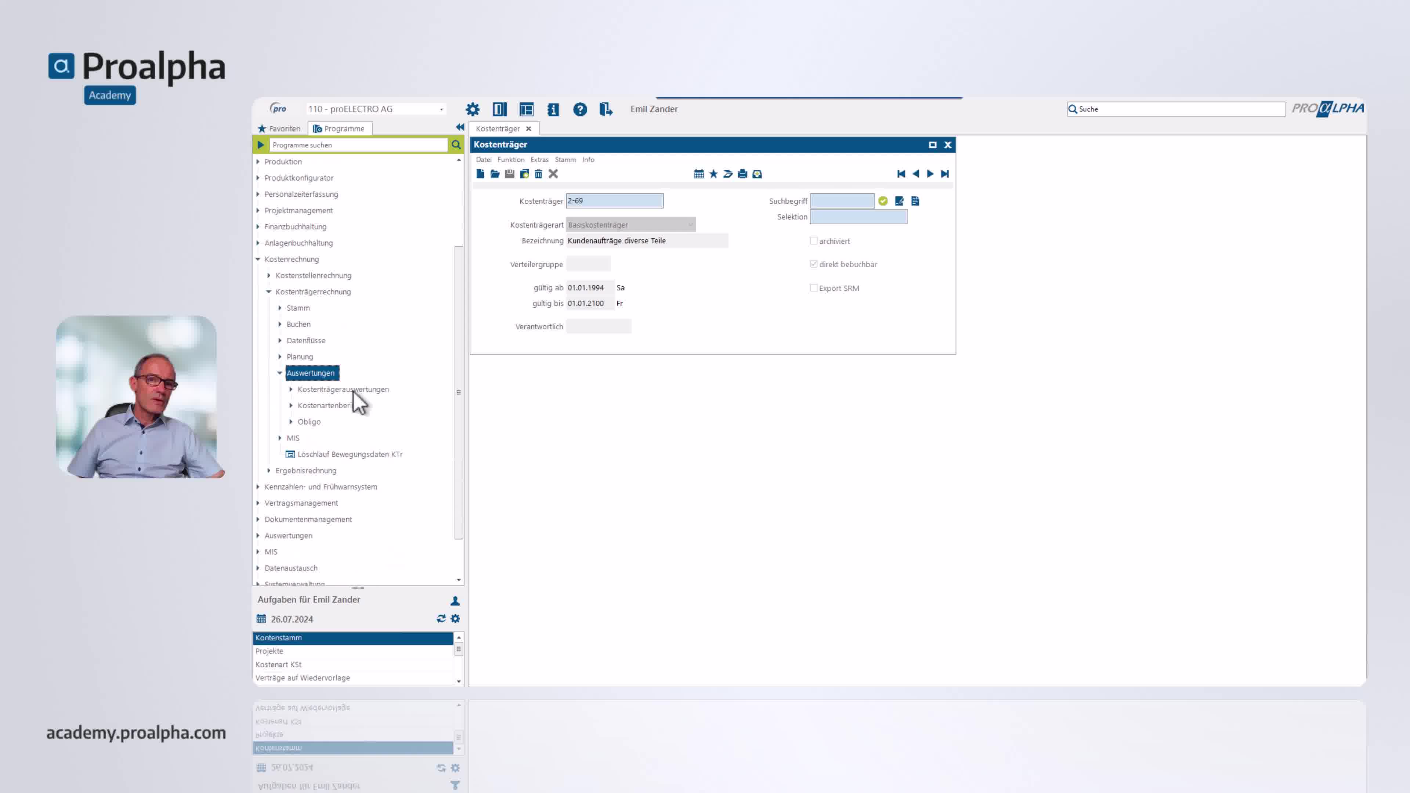Jump to the last record arrow
The height and width of the screenshot is (793, 1410).
[x=945, y=174]
